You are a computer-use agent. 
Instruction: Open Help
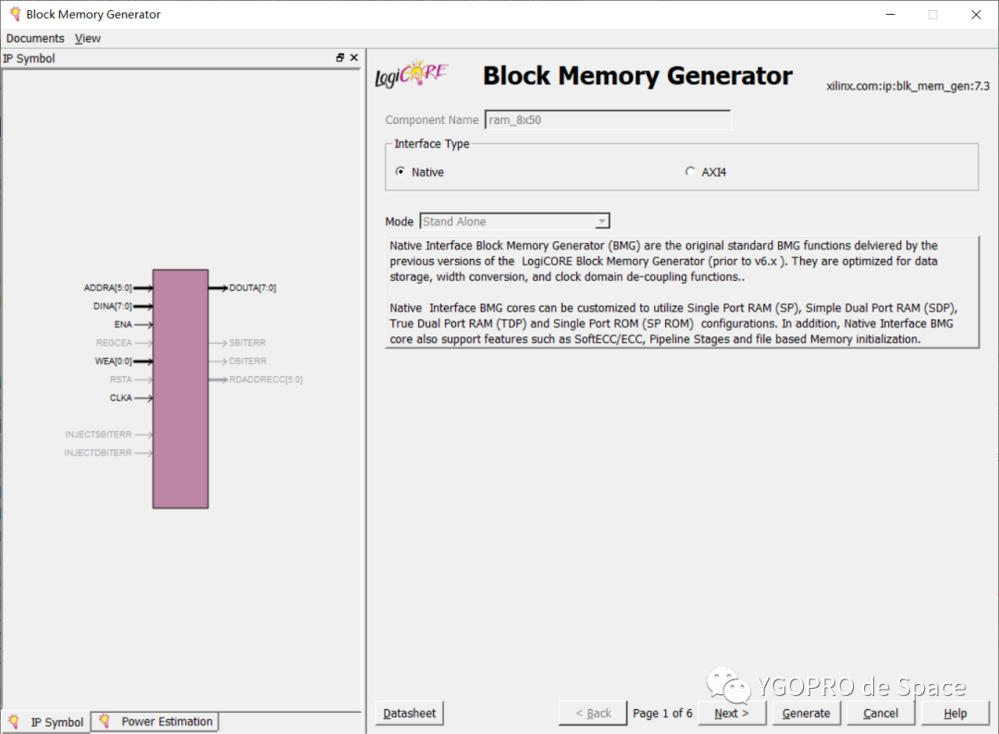955,713
